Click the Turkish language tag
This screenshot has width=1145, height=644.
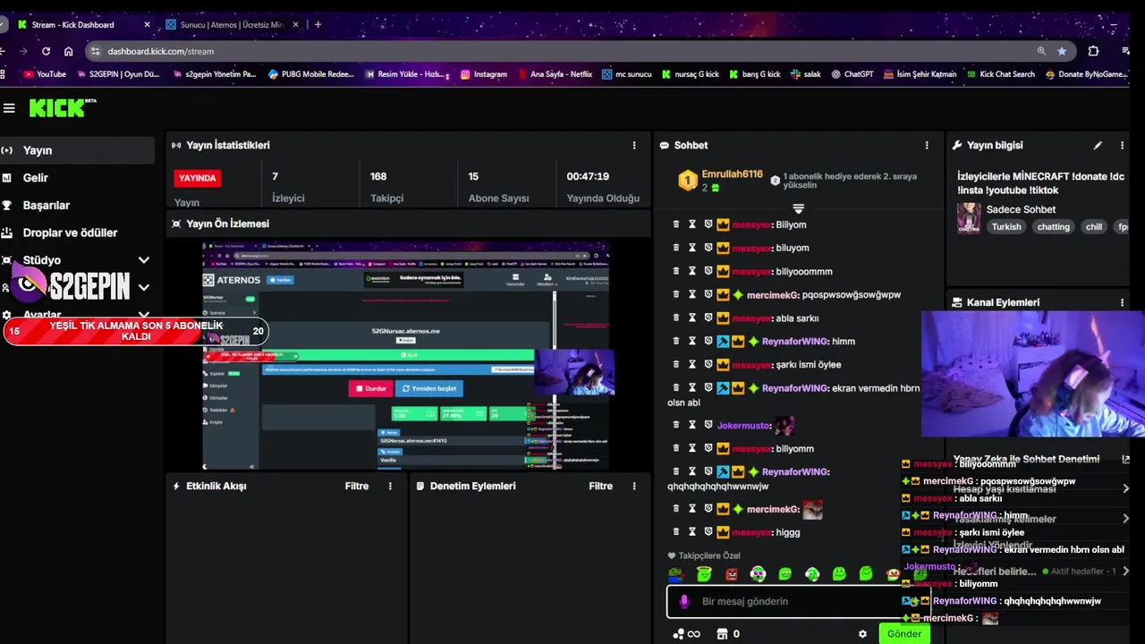(x=1005, y=226)
